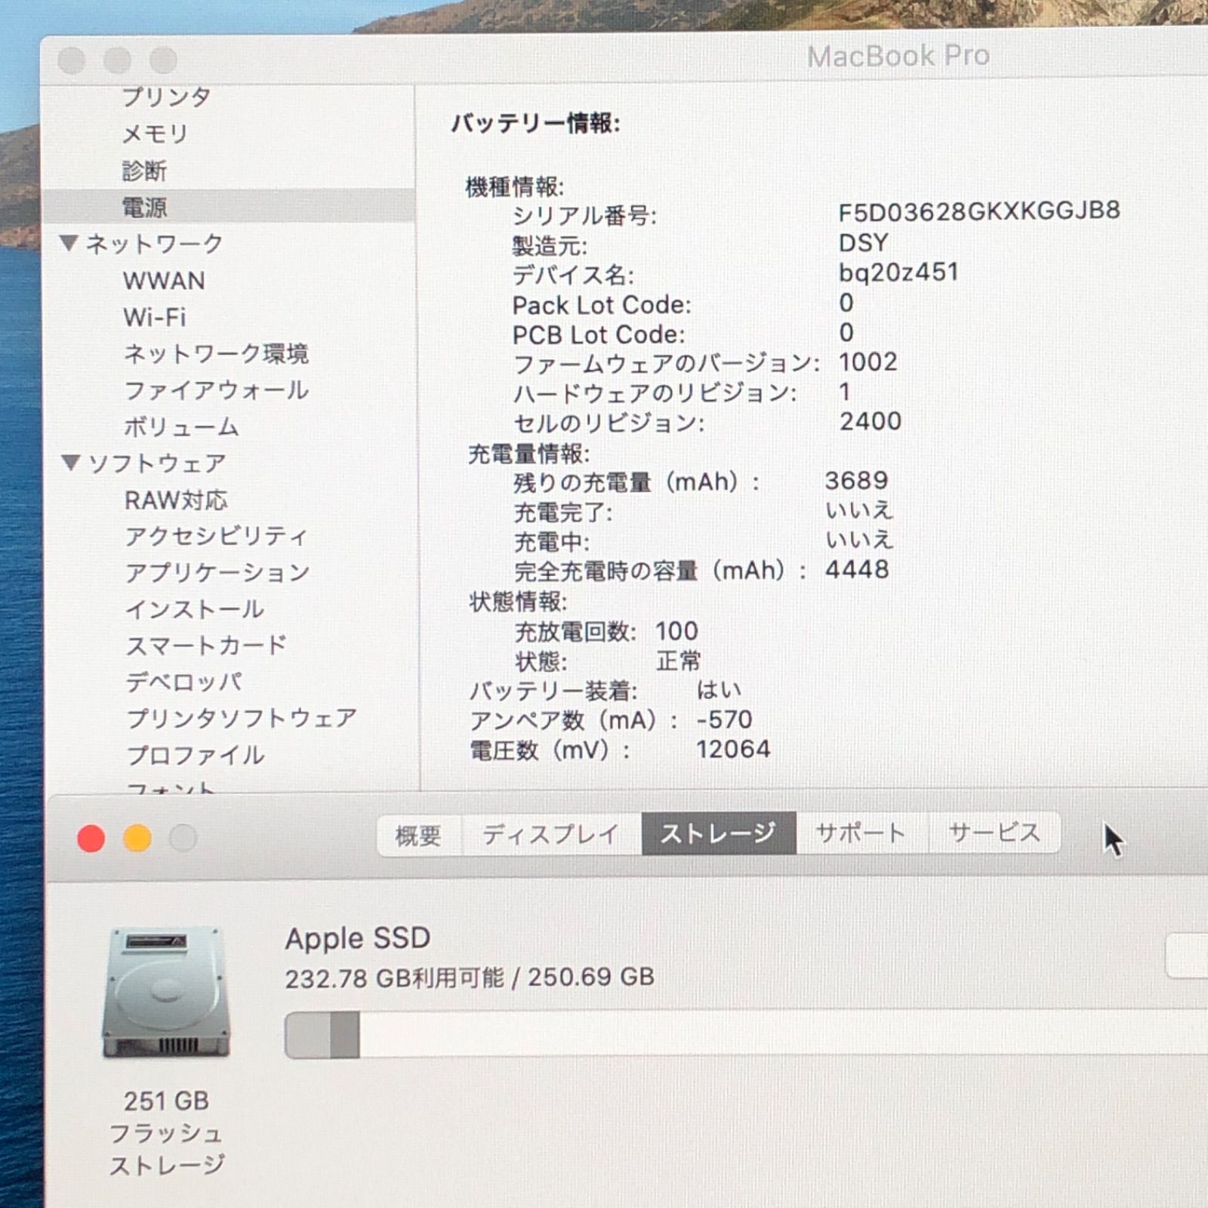Collapse the ソフトウェア section triangle
Viewport: 1208px width, 1208px height.
[x=71, y=462]
